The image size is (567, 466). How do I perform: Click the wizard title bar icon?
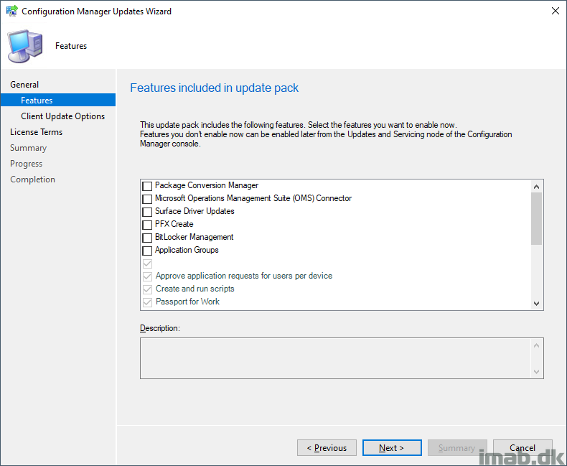(12, 11)
